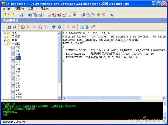The width and height of the screenshot is (168, 125).
Task: Open the 帮助(H) menu
Action: point(45,9)
